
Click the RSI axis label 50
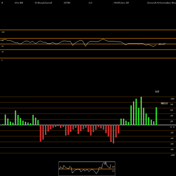click(x=2, y=46)
